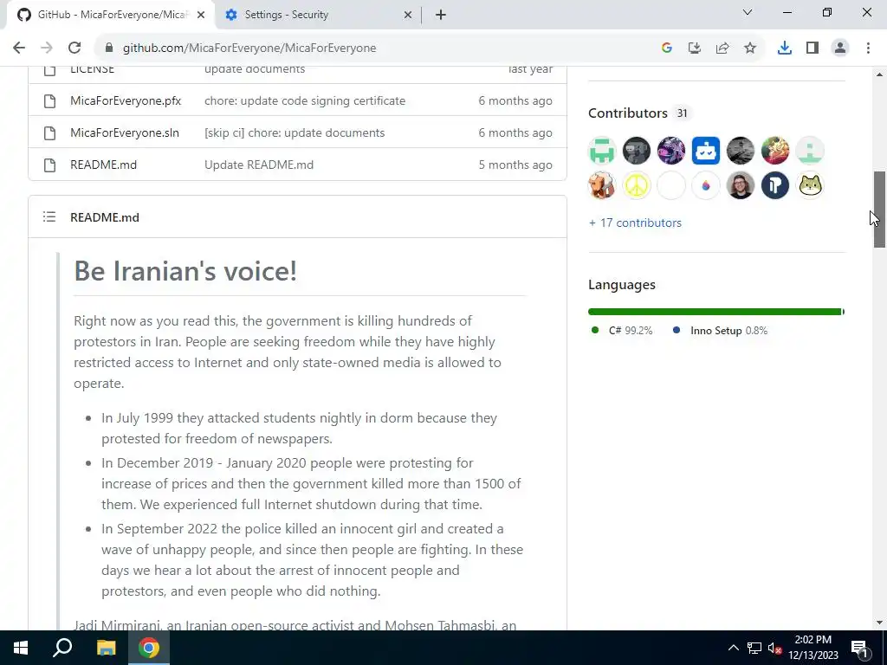887x665 pixels.
Task: Open the cow contributor avatar
Action: pyautogui.click(x=602, y=185)
